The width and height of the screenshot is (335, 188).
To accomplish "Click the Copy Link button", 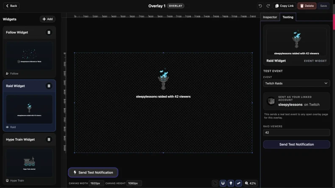I will click(x=285, y=6).
